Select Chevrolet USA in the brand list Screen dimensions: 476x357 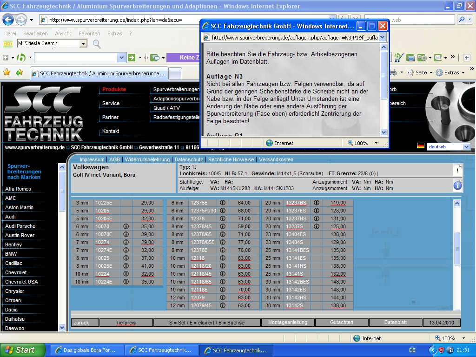pos(21,282)
